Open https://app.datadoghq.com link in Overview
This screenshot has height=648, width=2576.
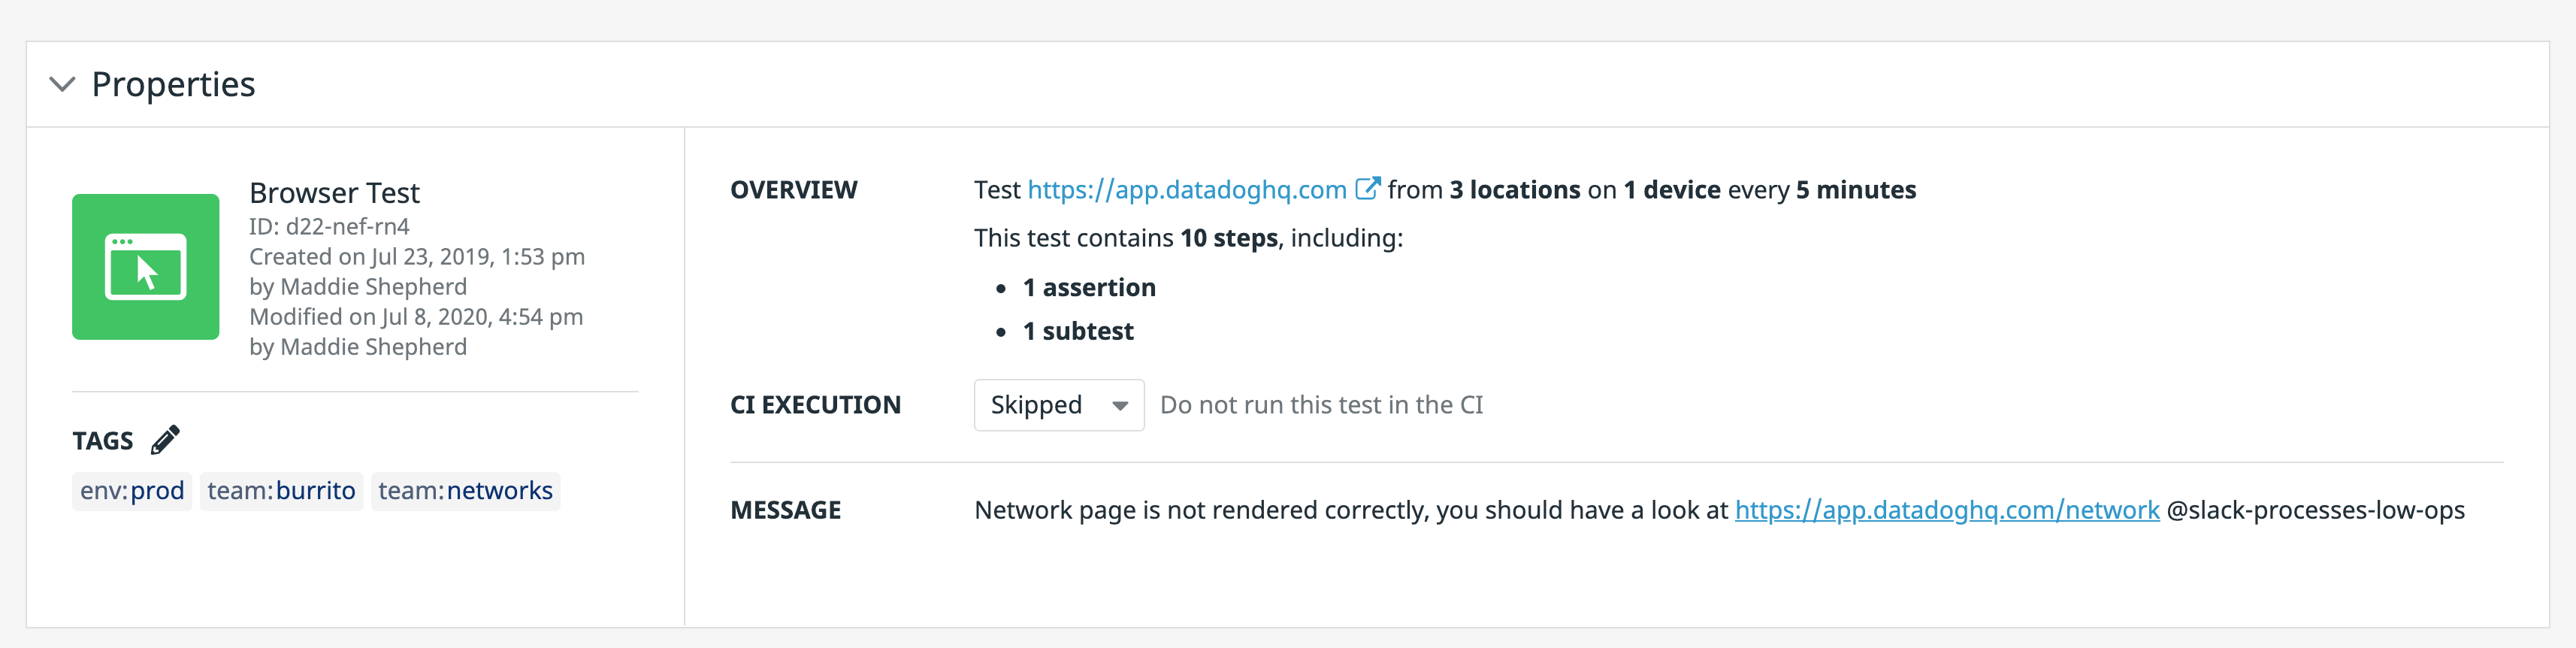tap(1186, 189)
